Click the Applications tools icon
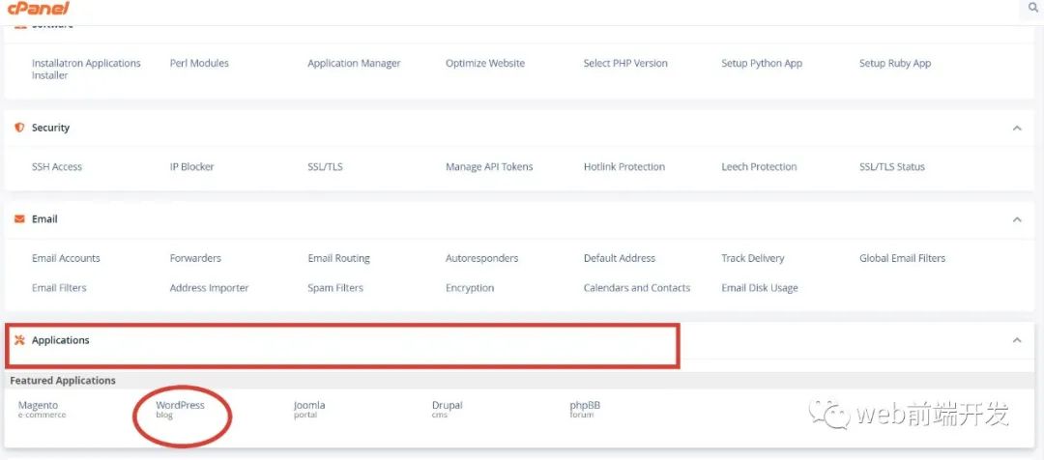 [19, 340]
